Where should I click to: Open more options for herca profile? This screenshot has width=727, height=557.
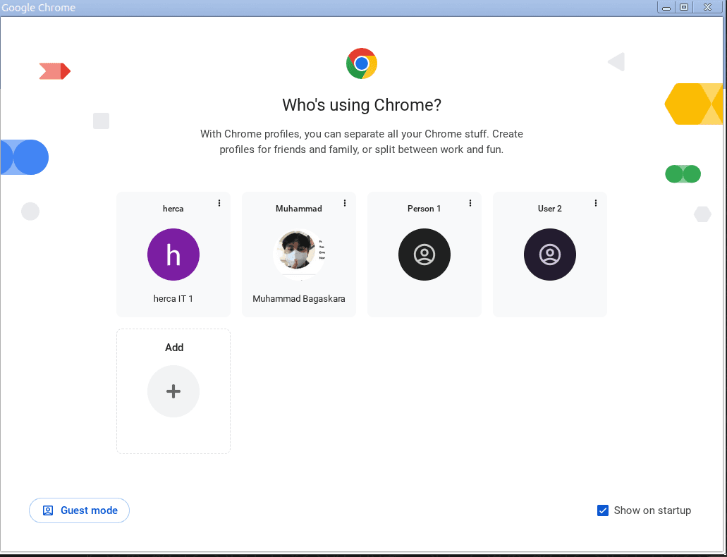[219, 203]
